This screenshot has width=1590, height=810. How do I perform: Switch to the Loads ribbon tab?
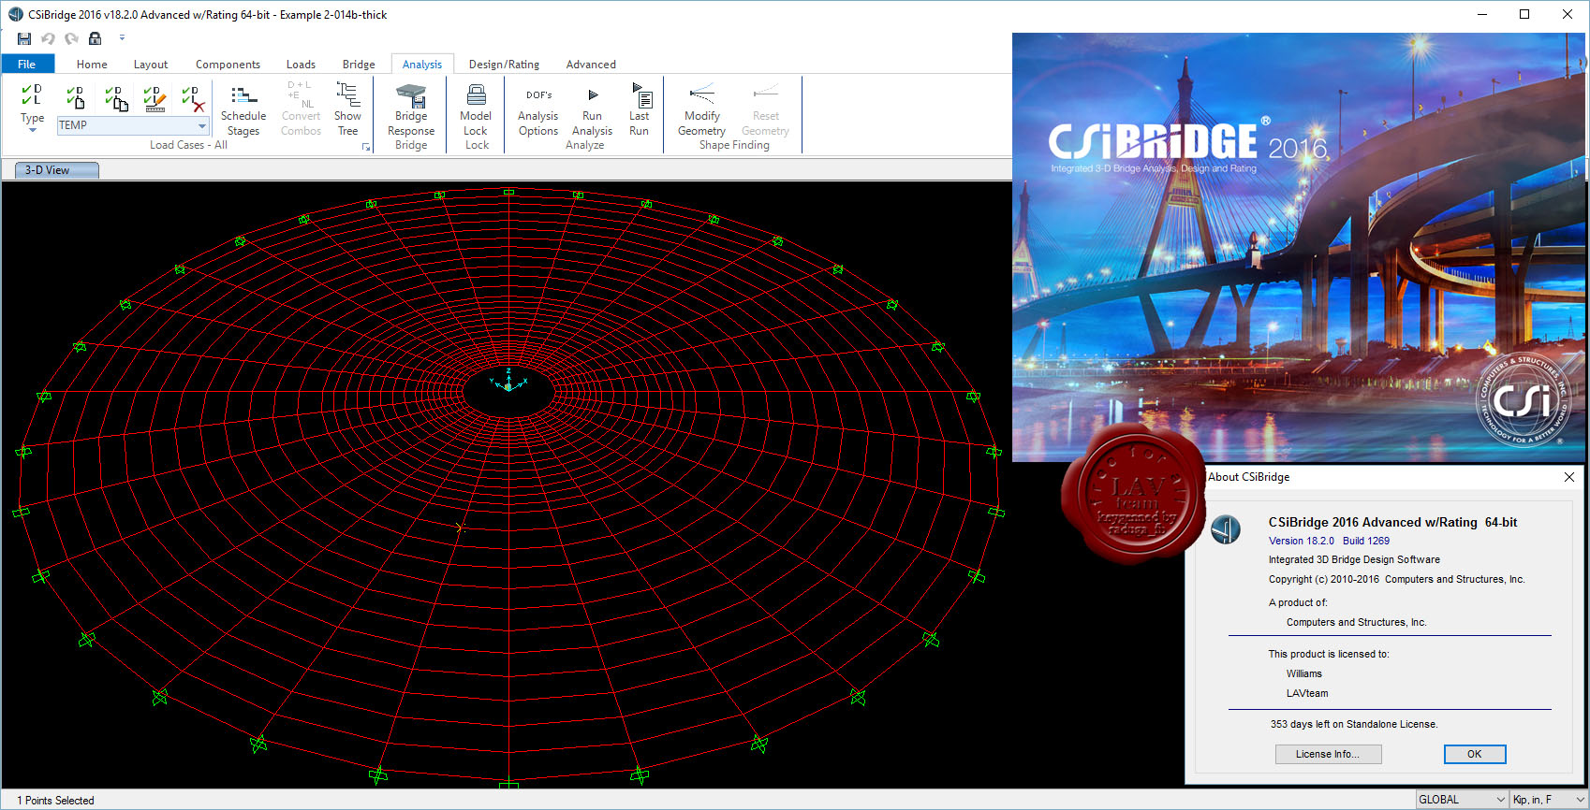point(301,65)
